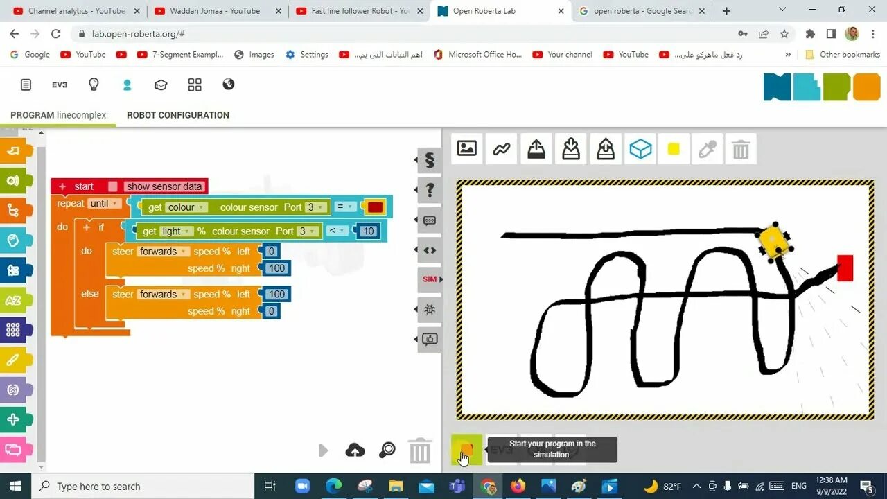887x499 pixels.
Task: Click the red colour swatch in comparison block
Action: click(375, 207)
